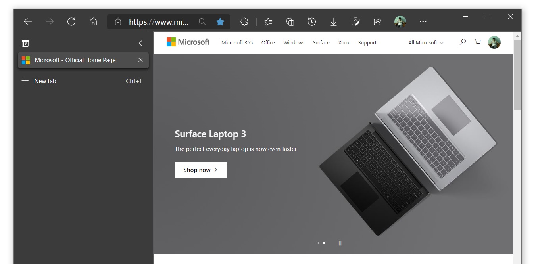The image size is (538, 264).
Task: Click the Shop now button
Action: pyautogui.click(x=200, y=170)
